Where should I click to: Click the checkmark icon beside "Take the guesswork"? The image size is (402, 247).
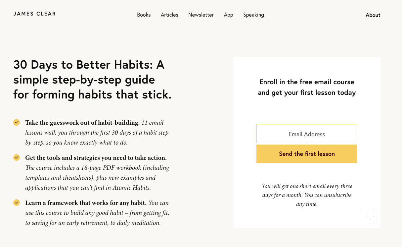pos(17,122)
